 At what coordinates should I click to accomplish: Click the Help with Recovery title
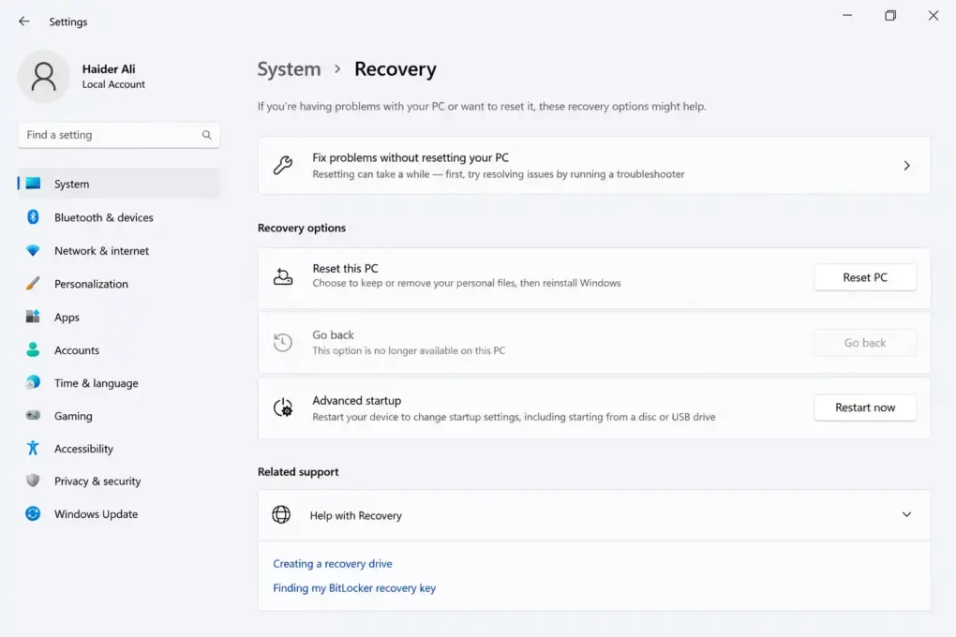tap(355, 515)
